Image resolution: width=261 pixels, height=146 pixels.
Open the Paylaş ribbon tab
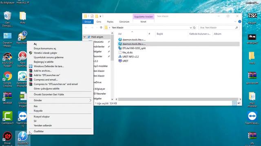tap(110, 21)
